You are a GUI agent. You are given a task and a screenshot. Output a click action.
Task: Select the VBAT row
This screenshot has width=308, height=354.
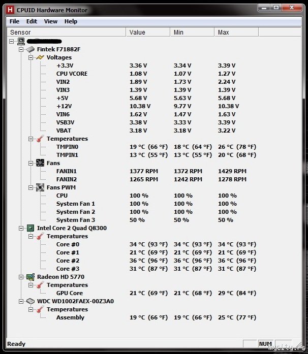(64, 131)
